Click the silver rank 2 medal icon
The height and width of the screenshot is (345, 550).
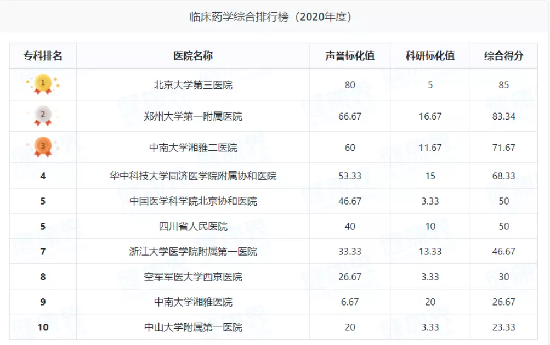click(x=43, y=116)
